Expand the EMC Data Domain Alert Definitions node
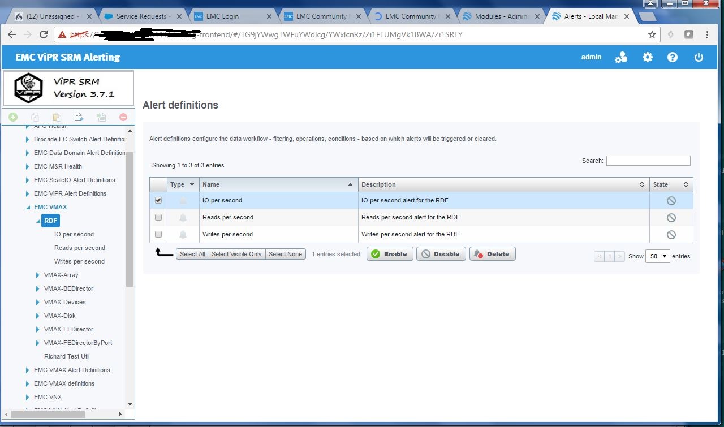This screenshot has width=724, height=427. 28,153
